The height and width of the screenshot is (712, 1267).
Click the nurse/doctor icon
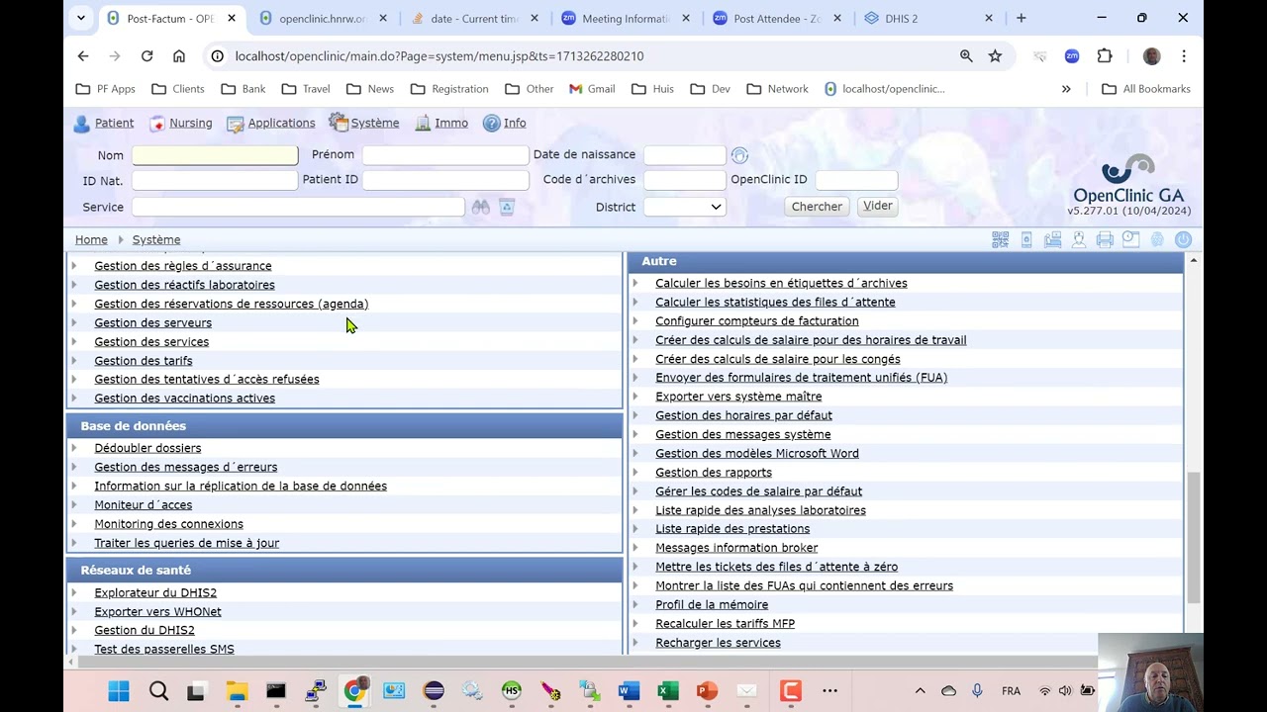tap(1079, 240)
